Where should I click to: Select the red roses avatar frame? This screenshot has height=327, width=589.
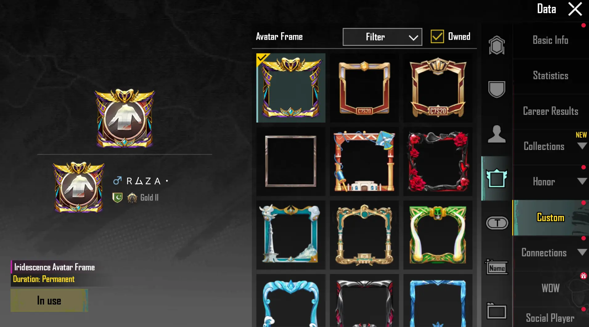pyautogui.click(x=438, y=161)
